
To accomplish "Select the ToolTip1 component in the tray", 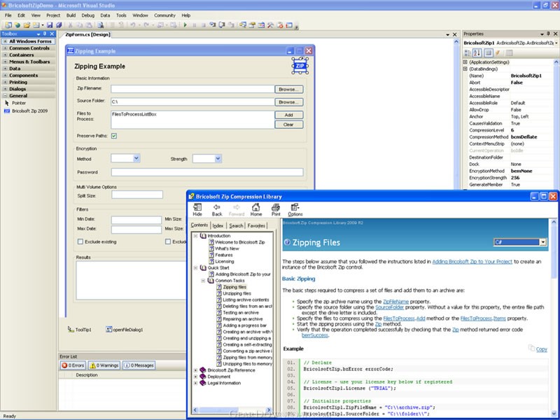I will (x=80, y=330).
